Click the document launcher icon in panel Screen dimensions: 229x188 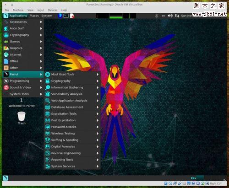click(72, 16)
